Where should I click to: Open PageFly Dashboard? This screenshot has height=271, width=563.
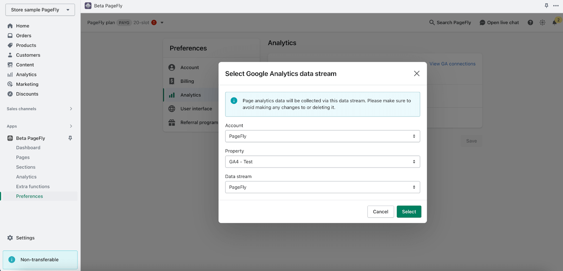[x=28, y=148]
